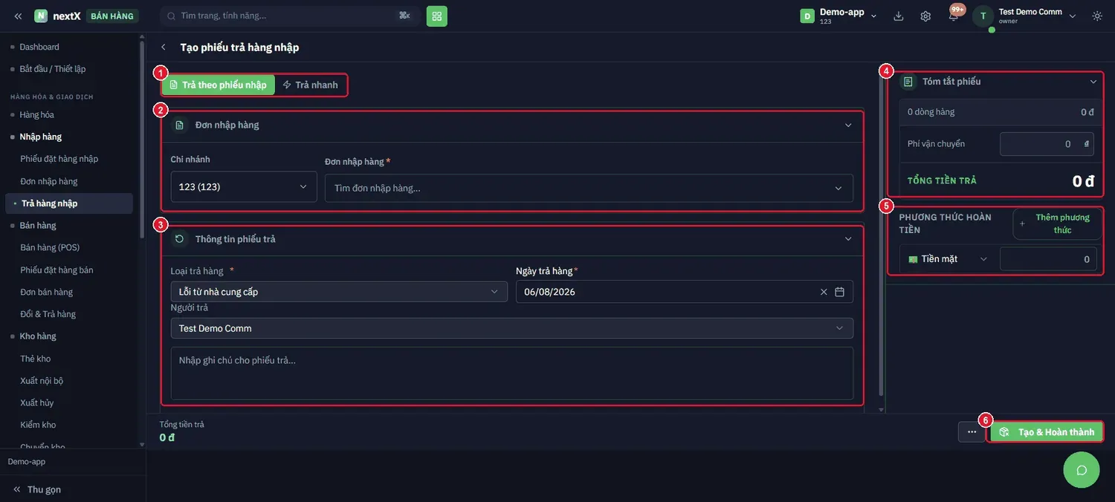Toggle the light/dark theme sun icon
This screenshot has width=1115, height=502.
pos(1097,16)
